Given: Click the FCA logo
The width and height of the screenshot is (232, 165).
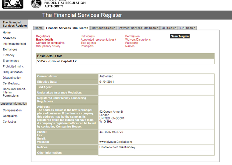Looking at the screenshot, I should [13, 4].
